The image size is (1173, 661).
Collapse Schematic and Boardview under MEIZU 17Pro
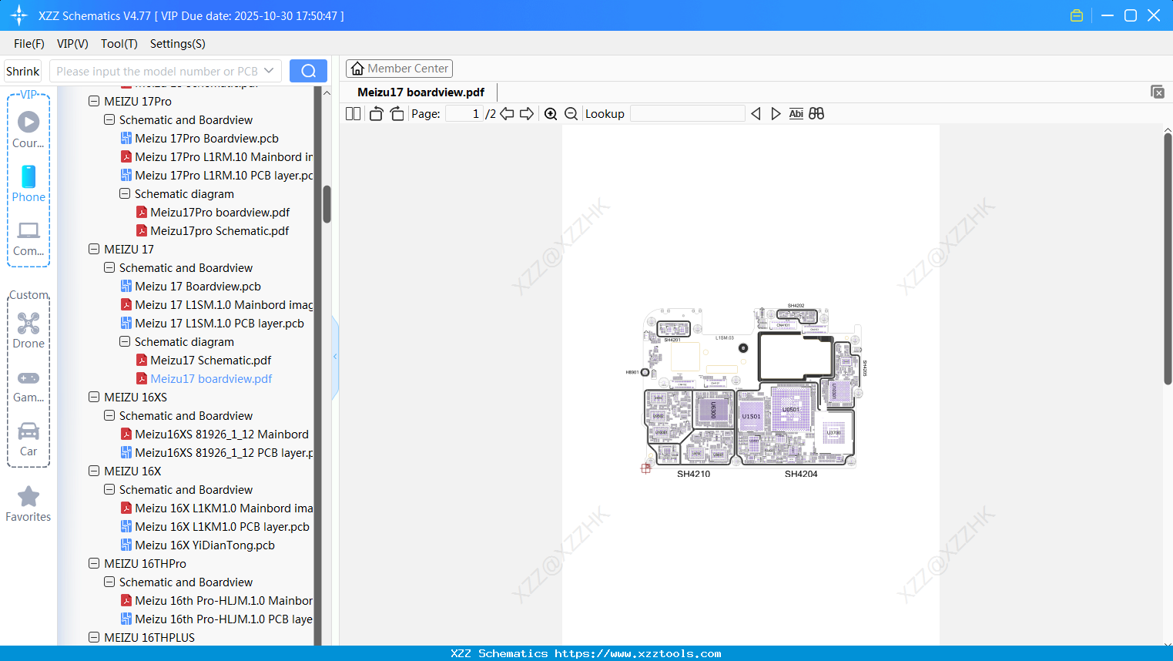click(109, 119)
